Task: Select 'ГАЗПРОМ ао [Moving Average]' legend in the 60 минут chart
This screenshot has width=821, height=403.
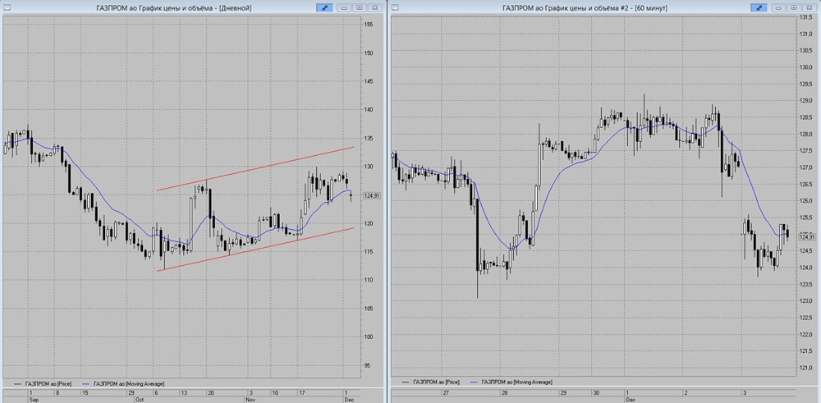Action: pyautogui.click(x=516, y=382)
